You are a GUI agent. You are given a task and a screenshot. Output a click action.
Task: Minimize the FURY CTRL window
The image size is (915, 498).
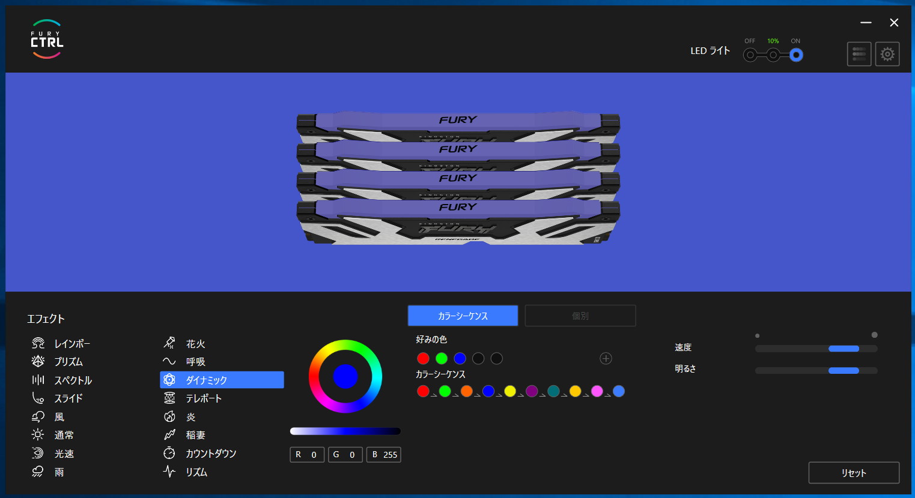coord(866,23)
